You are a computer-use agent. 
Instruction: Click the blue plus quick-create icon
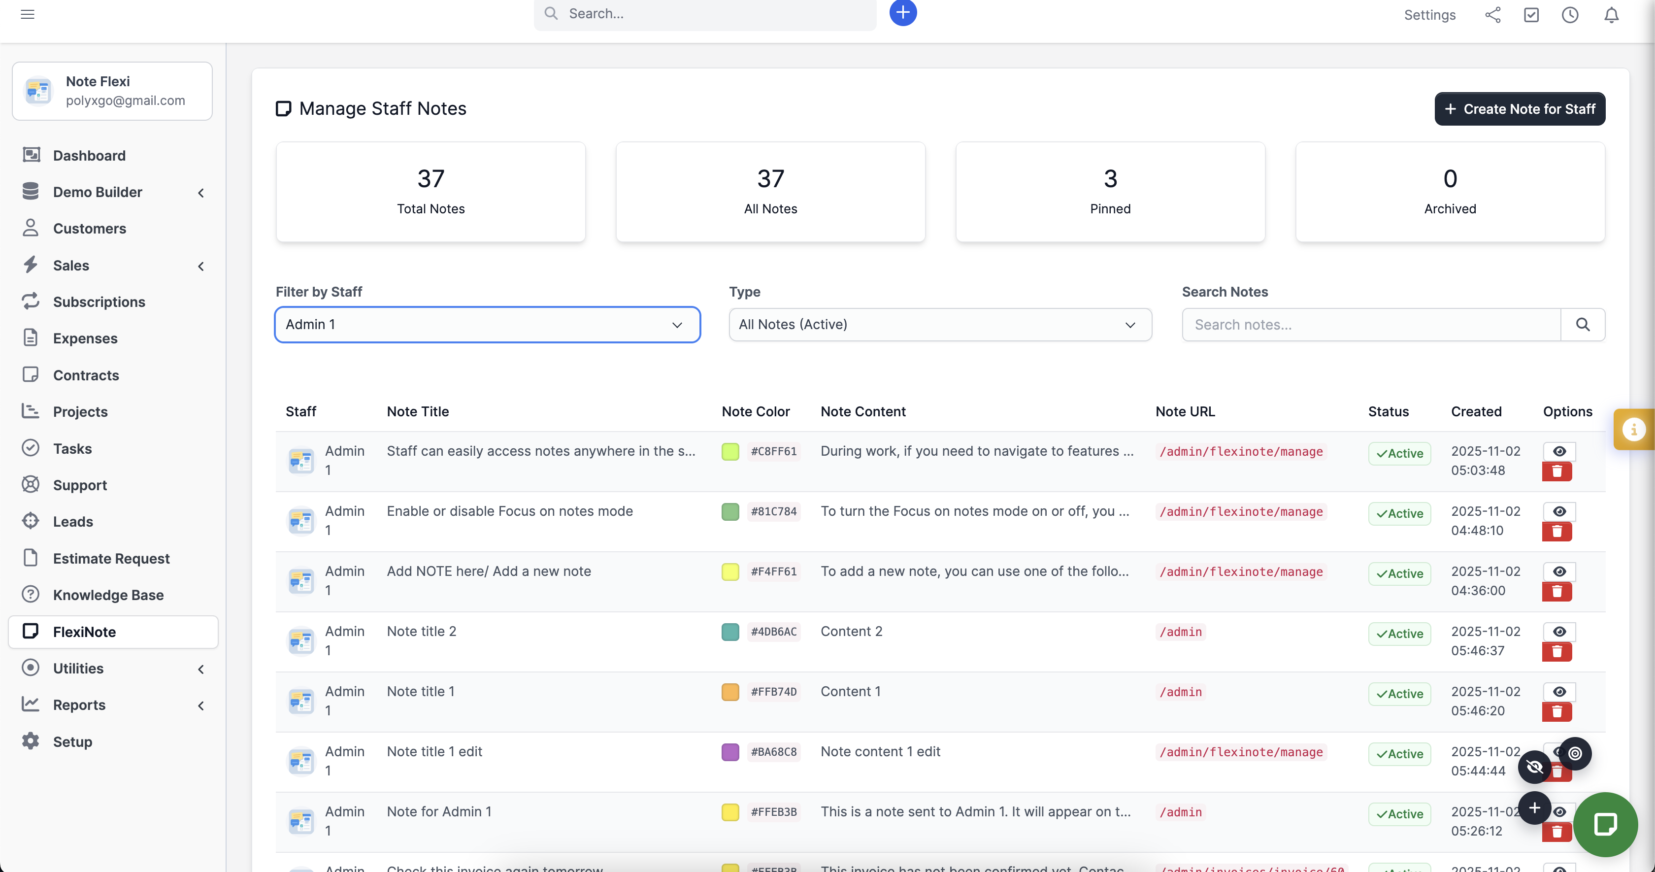903,12
